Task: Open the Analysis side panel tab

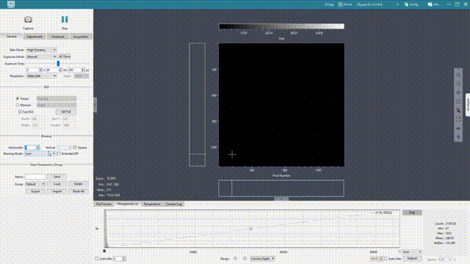Action: (468, 105)
